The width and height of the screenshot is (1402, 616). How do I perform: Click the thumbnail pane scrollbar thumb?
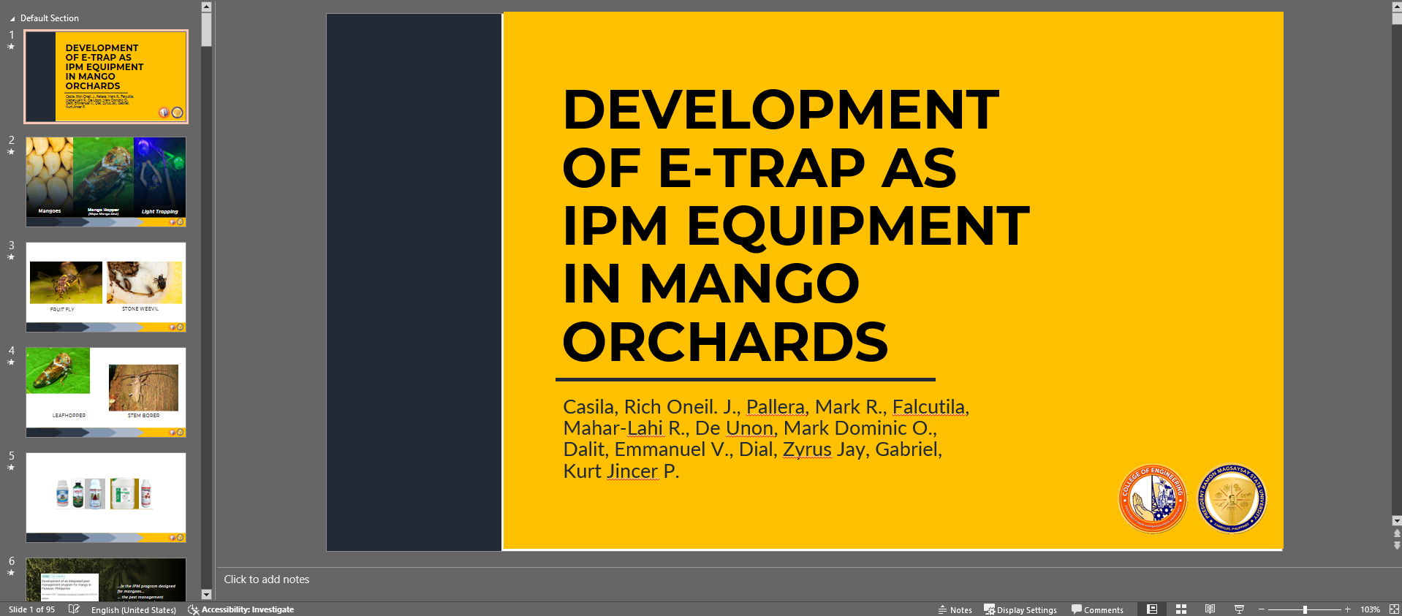(206, 29)
